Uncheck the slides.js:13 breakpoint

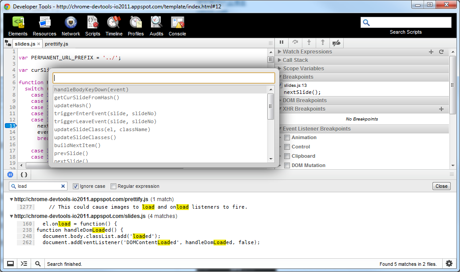[x=281, y=85]
